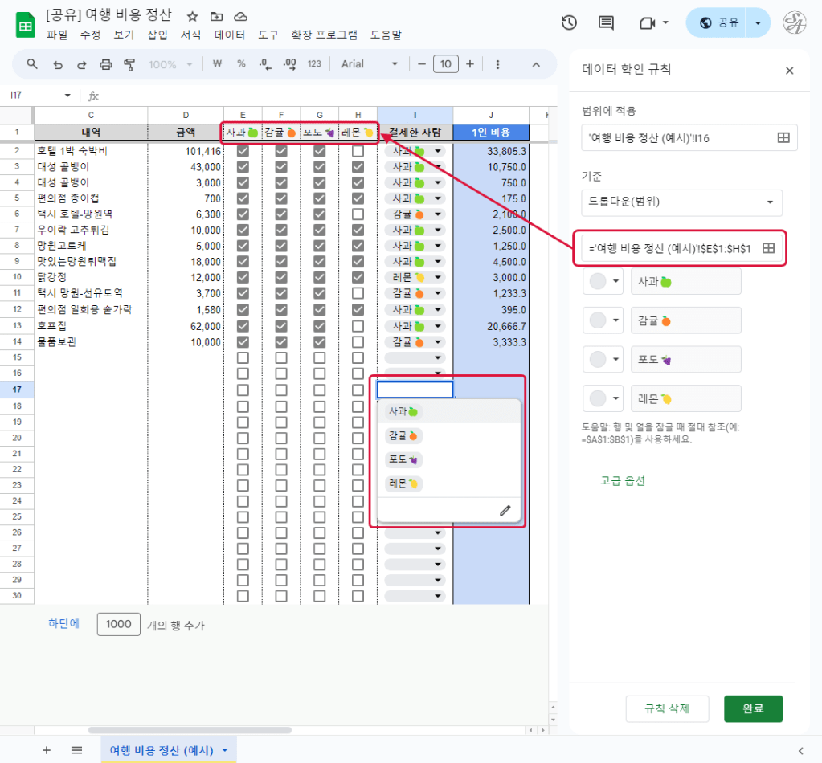Close the 데이터 확인 규칙 side panel
The width and height of the screenshot is (822, 763).
[x=789, y=71]
